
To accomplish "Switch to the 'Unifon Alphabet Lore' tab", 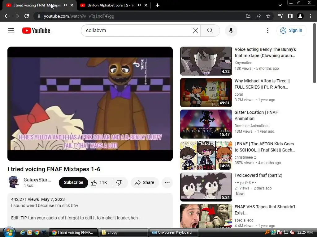I will click(x=111, y=5).
